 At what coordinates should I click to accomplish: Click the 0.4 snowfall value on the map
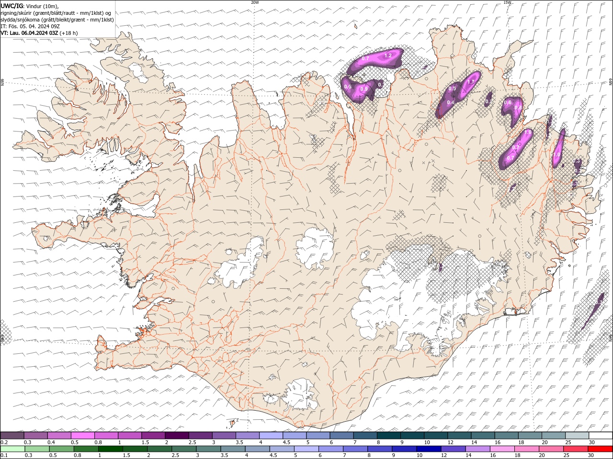tap(451, 102)
